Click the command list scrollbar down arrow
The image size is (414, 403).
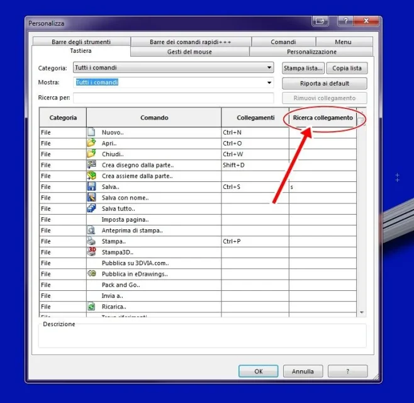point(361,312)
